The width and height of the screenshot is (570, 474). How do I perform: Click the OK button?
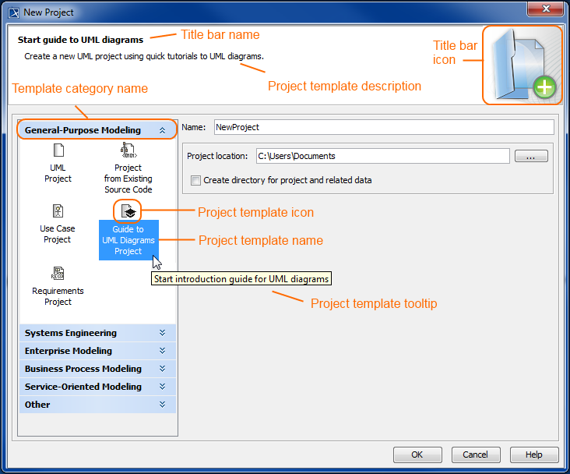417,455
